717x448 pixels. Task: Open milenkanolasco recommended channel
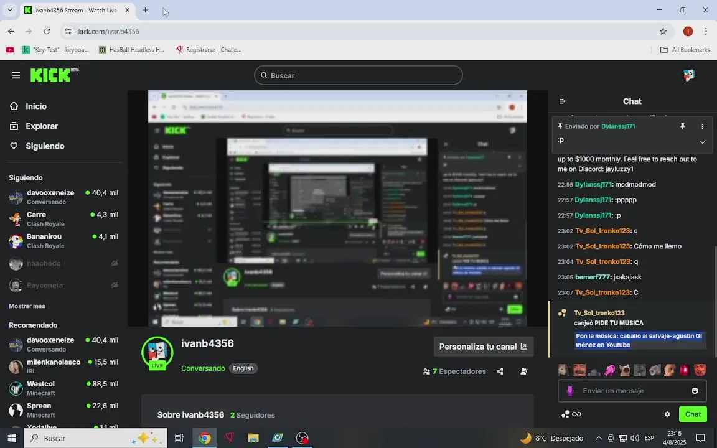pos(64,366)
